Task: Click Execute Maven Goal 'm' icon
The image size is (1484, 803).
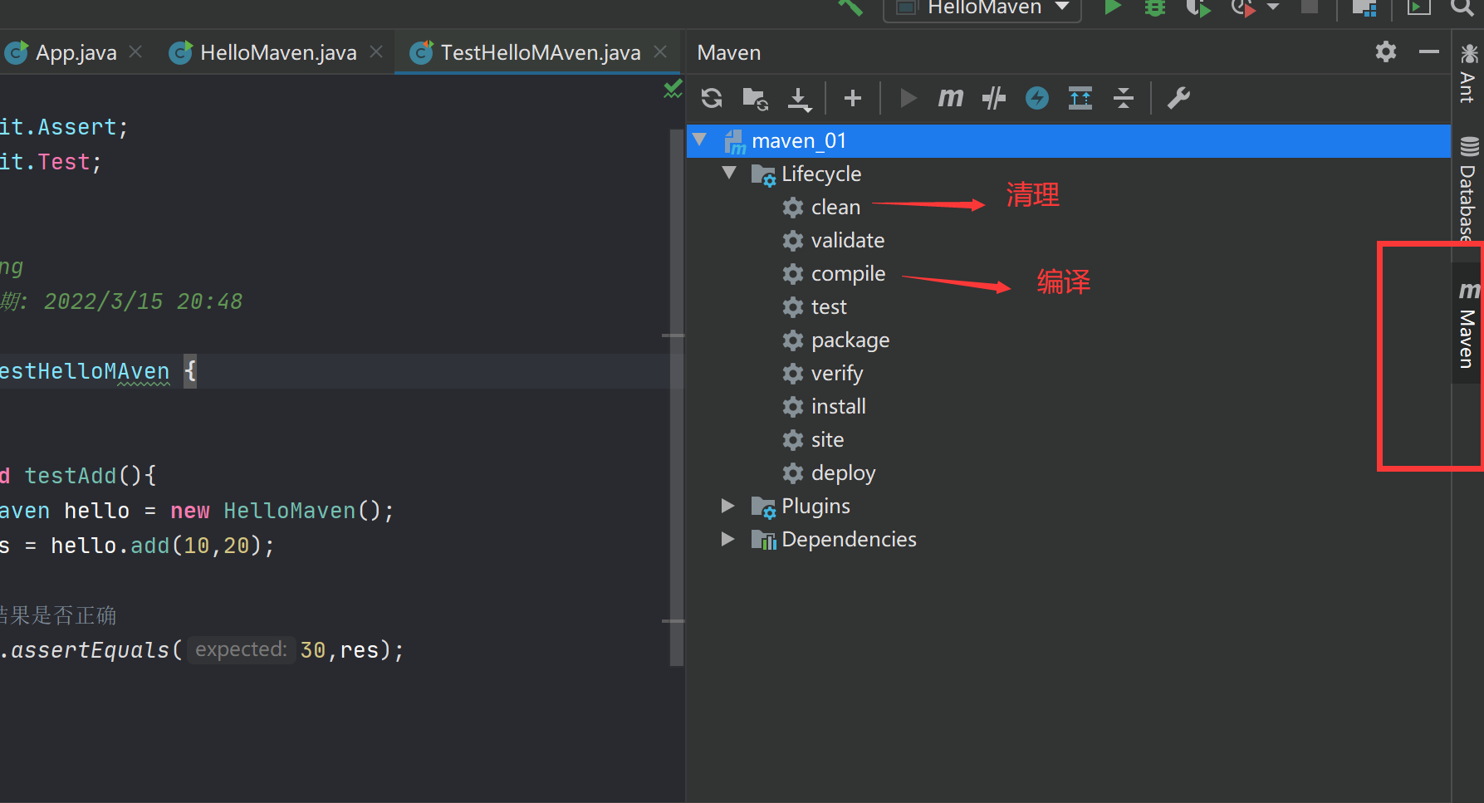Action: (950, 98)
